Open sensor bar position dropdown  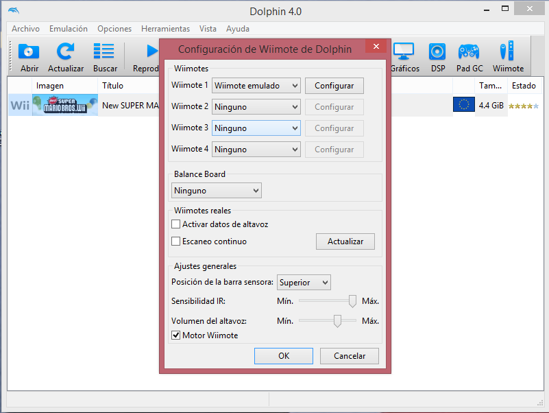304,282
